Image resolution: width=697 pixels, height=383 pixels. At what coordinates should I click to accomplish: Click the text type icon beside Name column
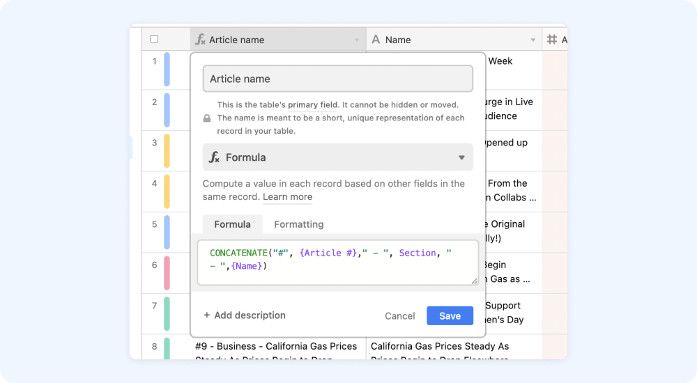[x=376, y=40]
